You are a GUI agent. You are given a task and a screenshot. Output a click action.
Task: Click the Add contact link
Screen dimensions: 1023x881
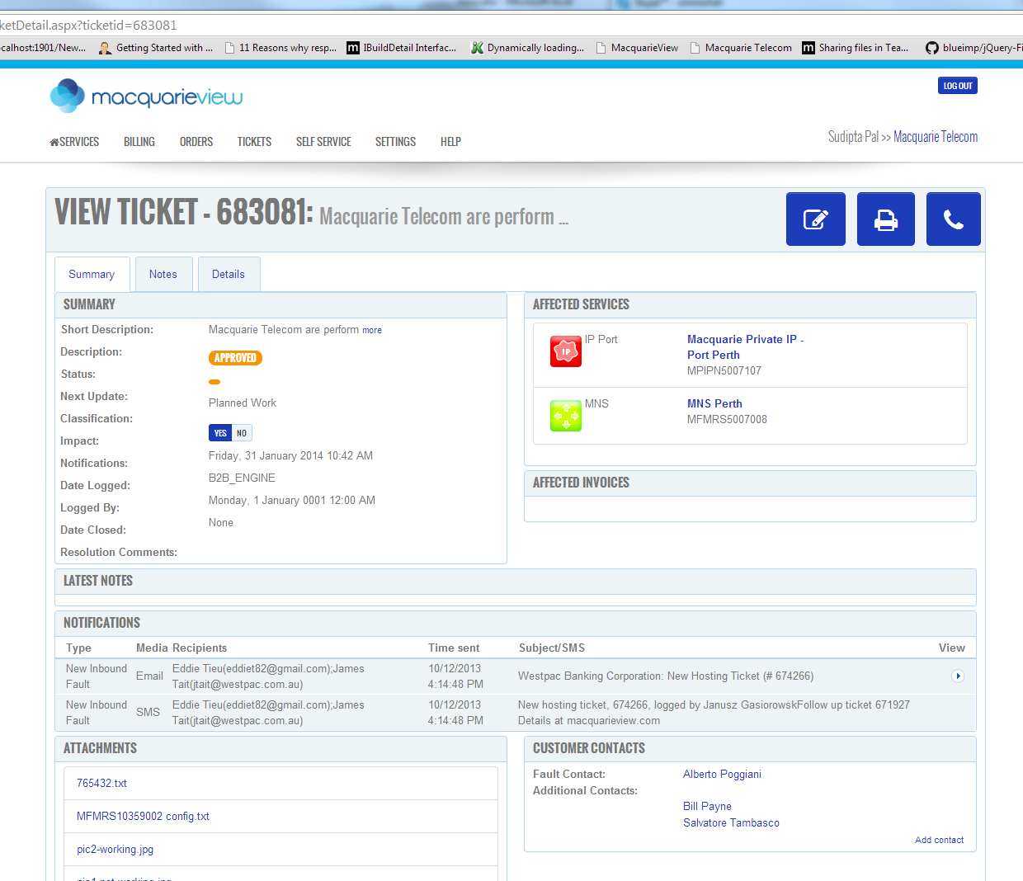[939, 840]
